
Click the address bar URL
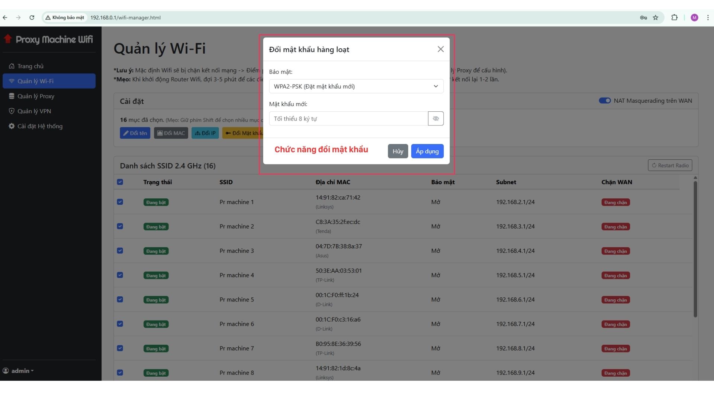pos(125,17)
